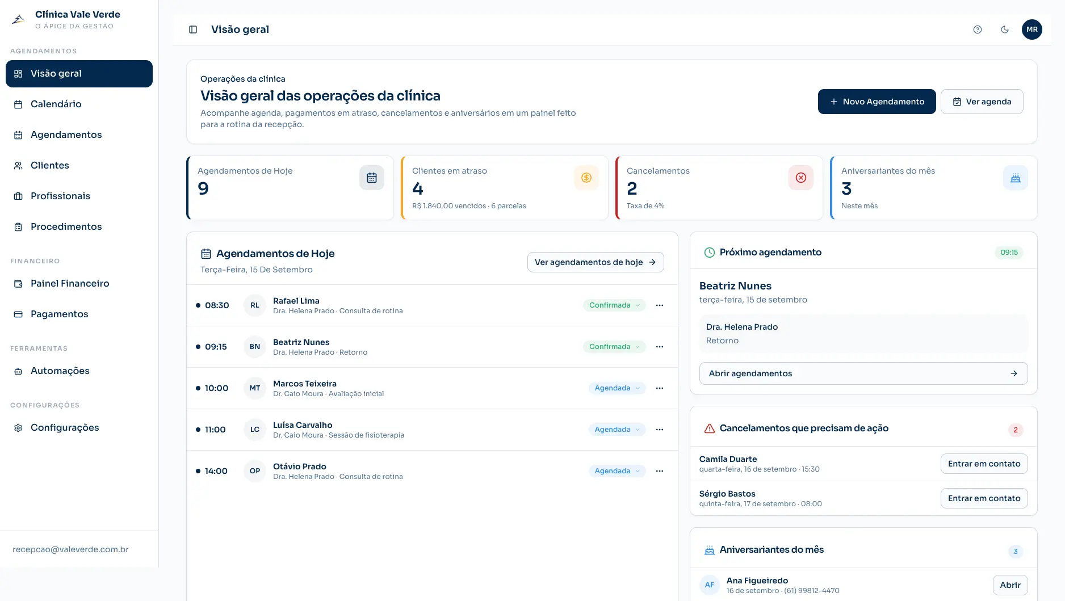Click the red X icon in Cancelamentos card
1065x601 pixels.
801,178
